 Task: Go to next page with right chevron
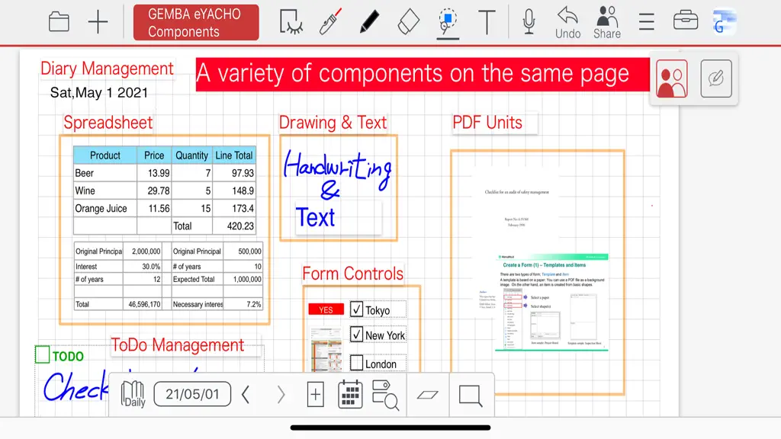[x=281, y=395]
